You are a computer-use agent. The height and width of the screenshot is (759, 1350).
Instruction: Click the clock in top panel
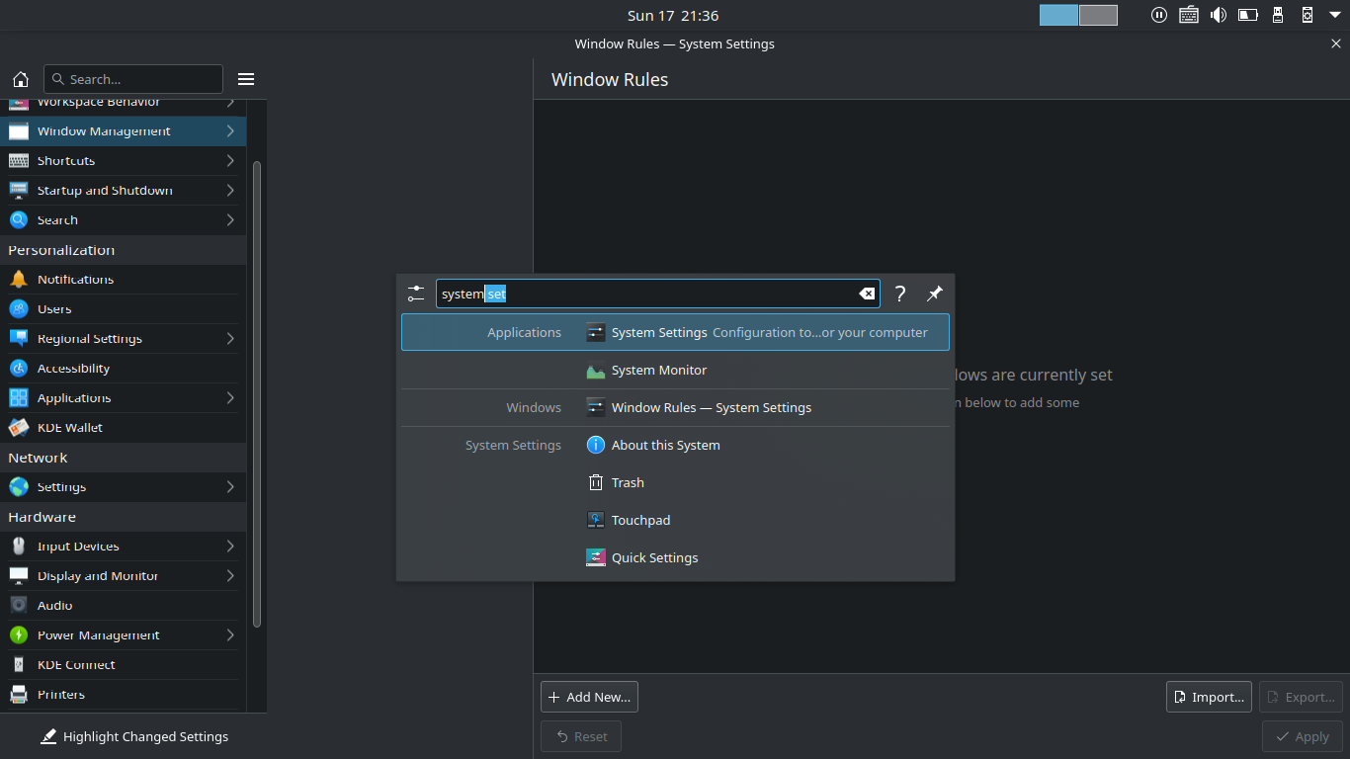pyautogui.click(x=673, y=15)
